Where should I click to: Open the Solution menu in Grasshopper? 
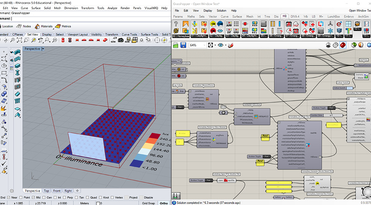pyautogui.click(x=222, y=11)
